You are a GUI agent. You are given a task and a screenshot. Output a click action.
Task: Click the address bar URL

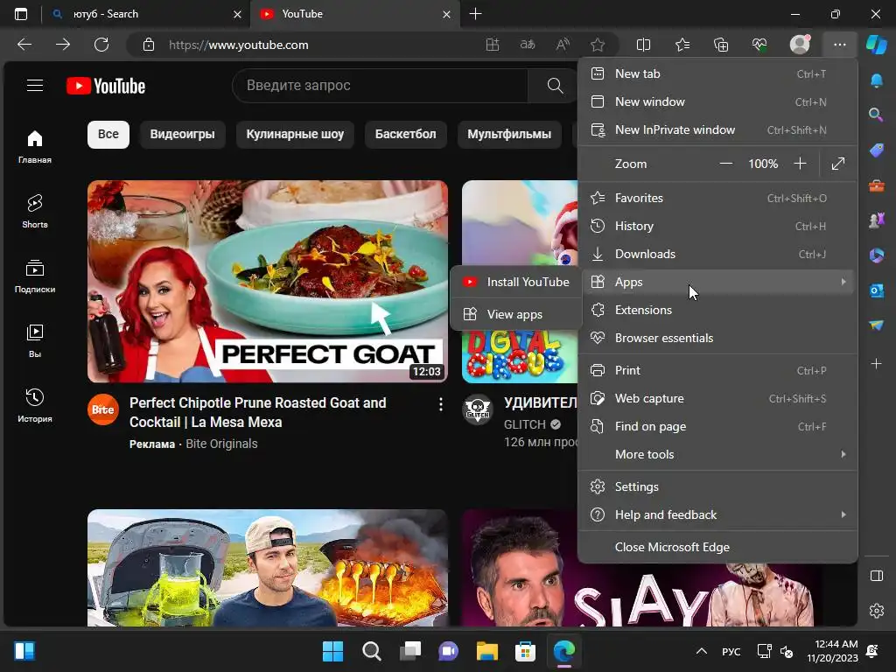coord(238,45)
